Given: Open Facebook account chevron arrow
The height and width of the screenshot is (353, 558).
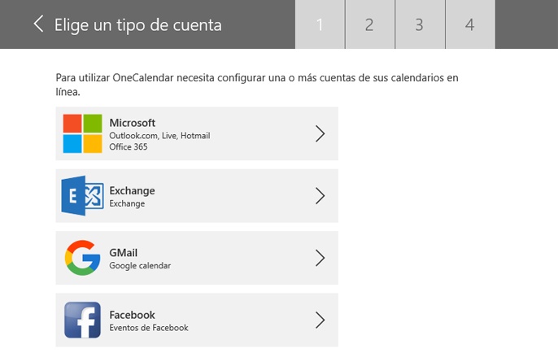Looking at the screenshot, I should pyautogui.click(x=320, y=320).
